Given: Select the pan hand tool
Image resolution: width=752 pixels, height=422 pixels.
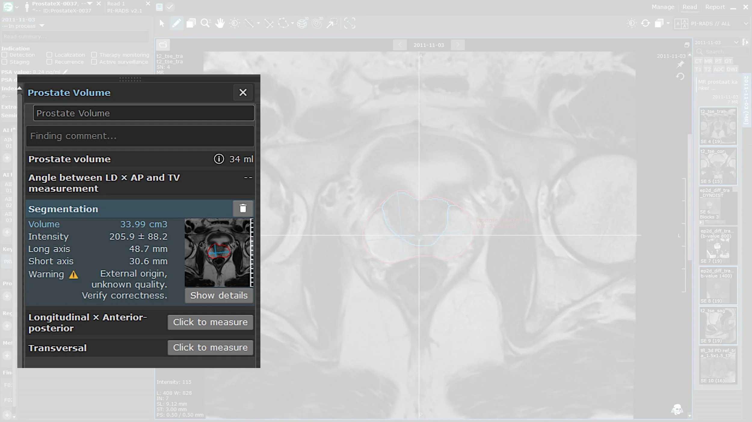Looking at the screenshot, I should pyautogui.click(x=220, y=23).
